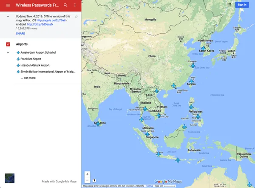255x188 pixels.
Task: Open the Google apps grid icon
Action: tap(229, 5)
